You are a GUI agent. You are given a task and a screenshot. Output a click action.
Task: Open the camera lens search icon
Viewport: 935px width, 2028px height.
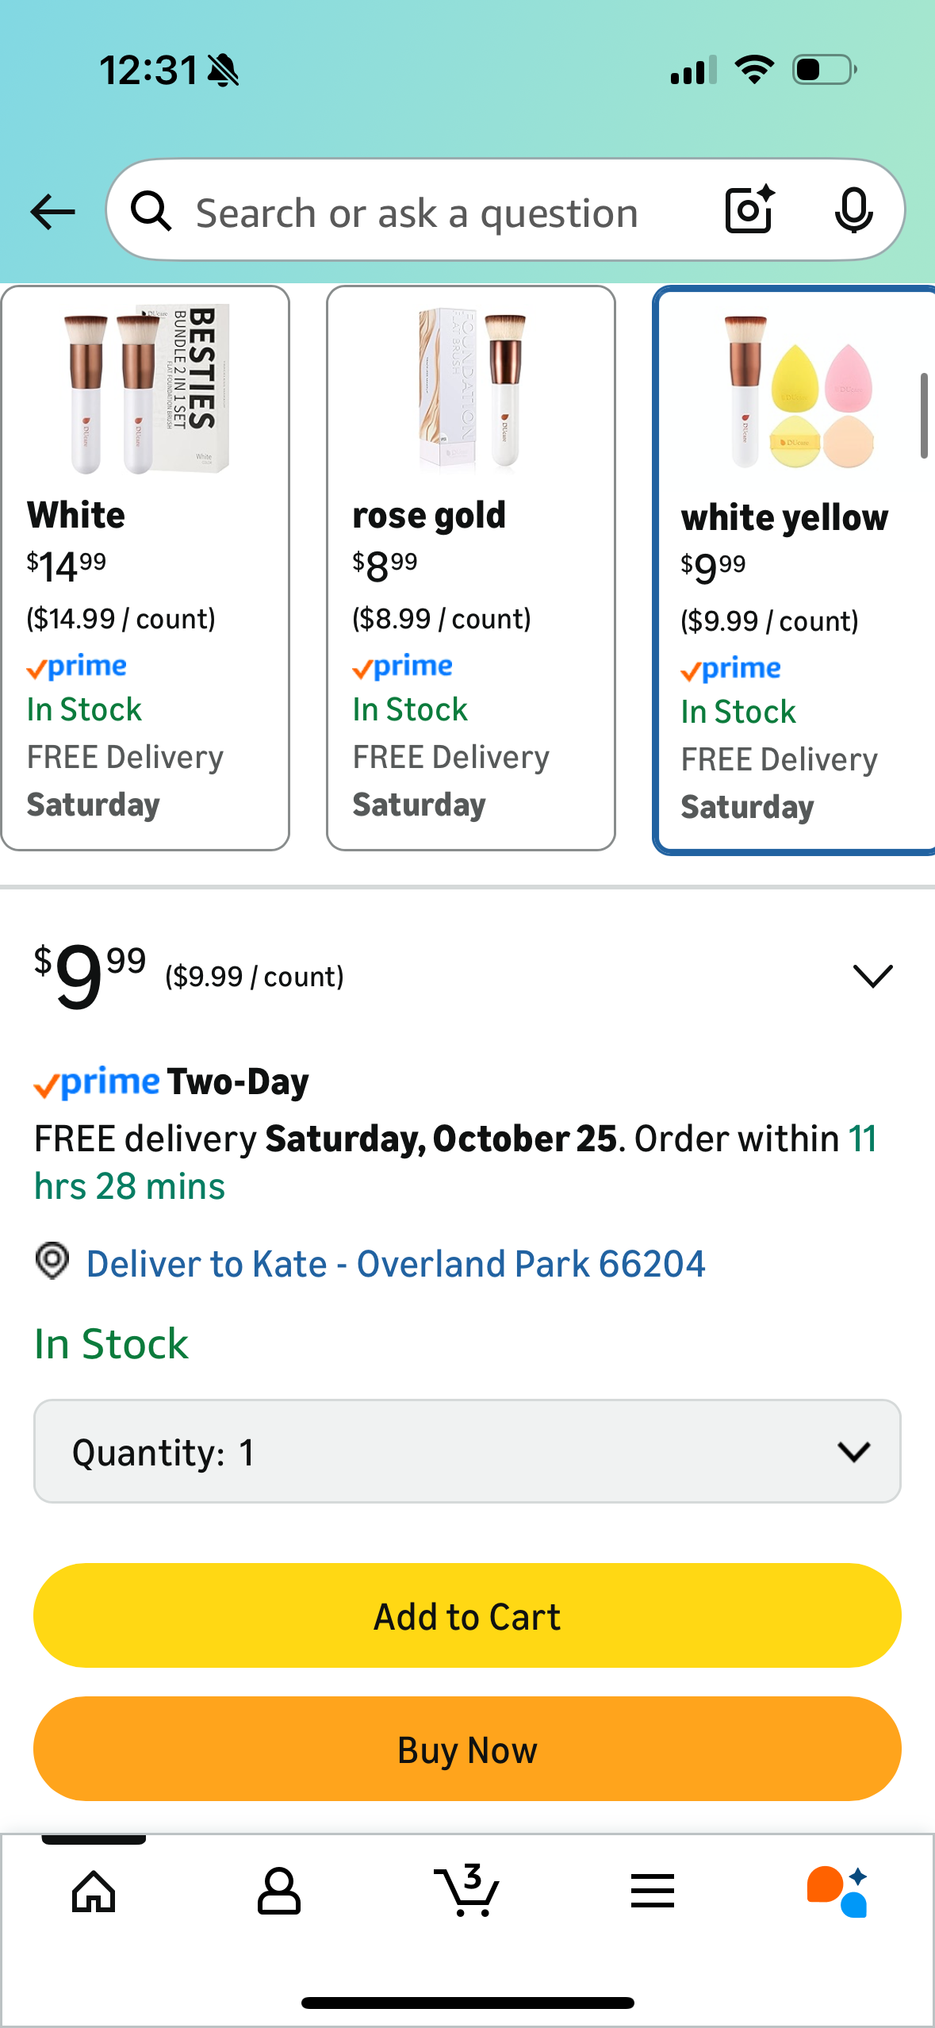pos(749,210)
